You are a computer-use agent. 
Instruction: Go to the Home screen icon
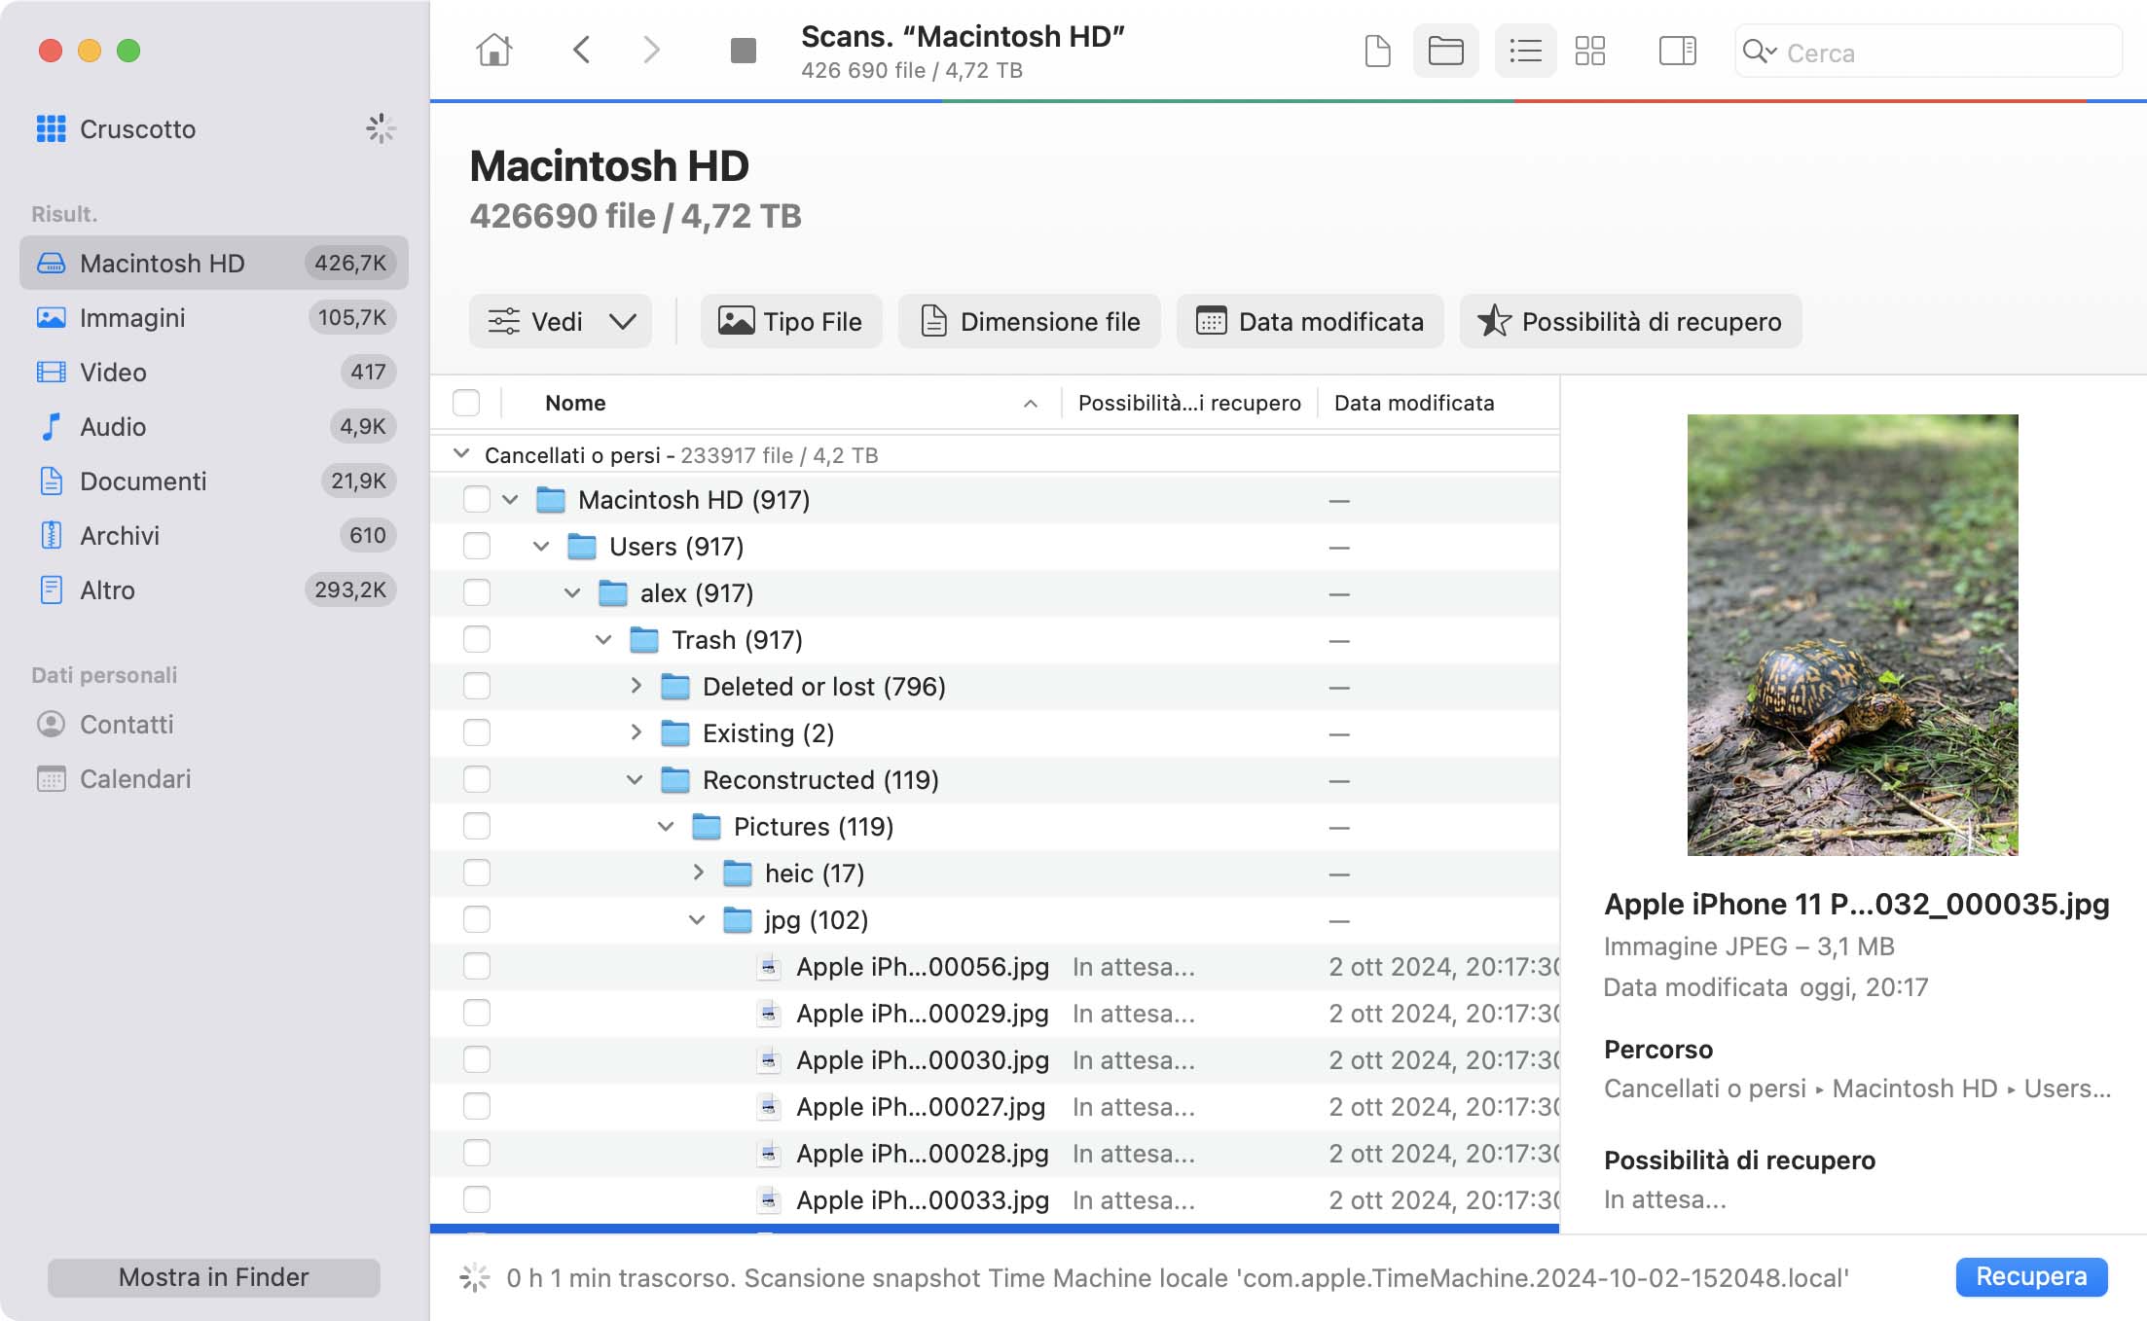(x=493, y=50)
